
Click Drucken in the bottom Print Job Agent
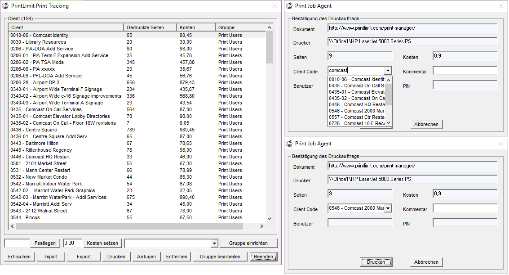coord(376,262)
